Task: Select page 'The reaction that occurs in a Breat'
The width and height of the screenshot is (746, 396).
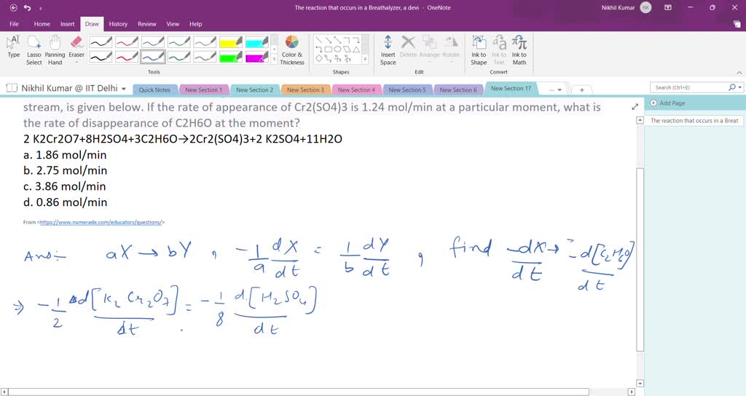Action: (x=694, y=121)
